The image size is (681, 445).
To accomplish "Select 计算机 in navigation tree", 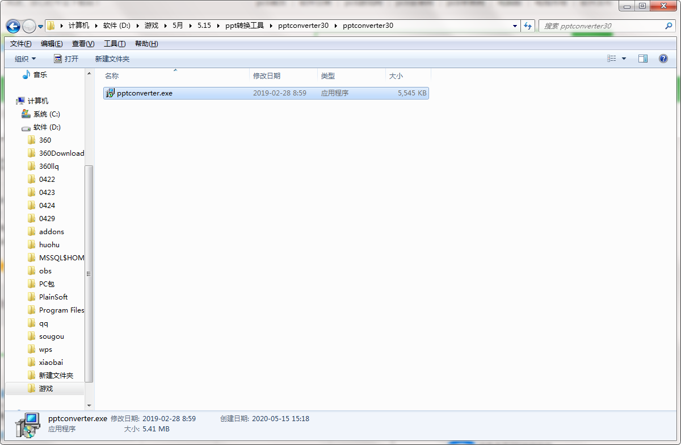I will [x=37, y=101].
